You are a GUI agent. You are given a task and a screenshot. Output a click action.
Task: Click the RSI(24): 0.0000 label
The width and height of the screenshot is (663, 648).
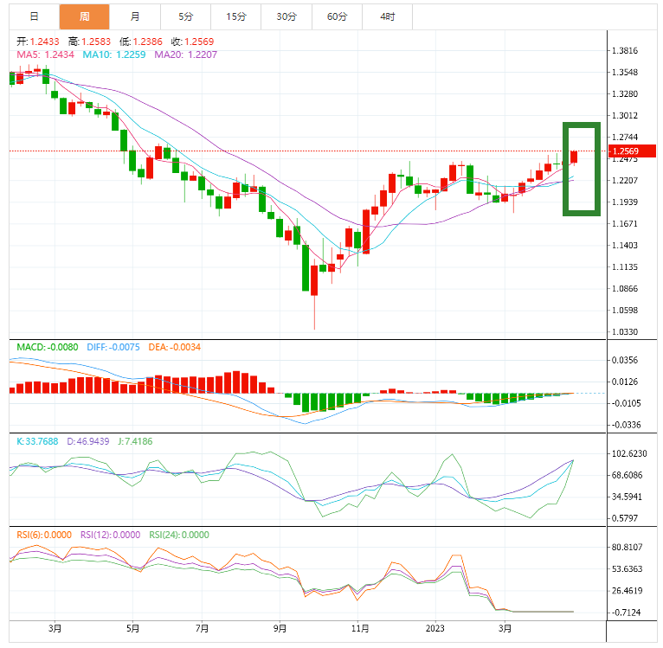tap(179, 535)
